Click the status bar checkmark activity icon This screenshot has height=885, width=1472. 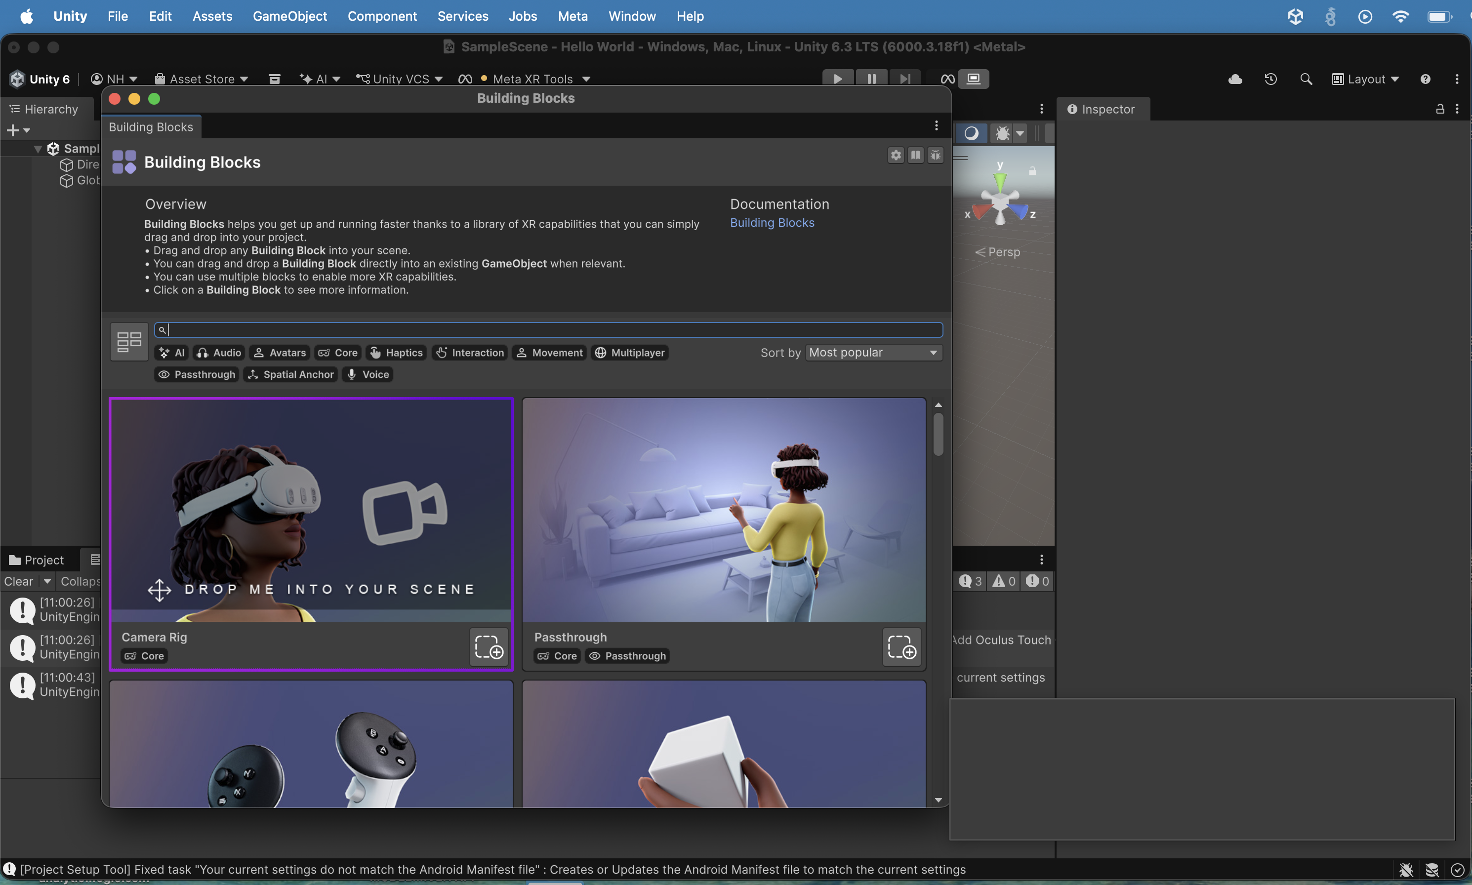tap(1457, 870)
